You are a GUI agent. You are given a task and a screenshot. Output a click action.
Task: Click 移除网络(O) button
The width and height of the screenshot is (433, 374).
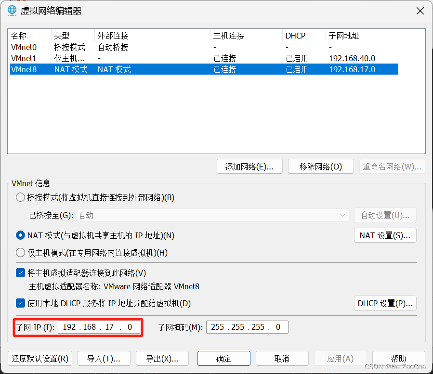pyautogui.click(x=321, y=167)
